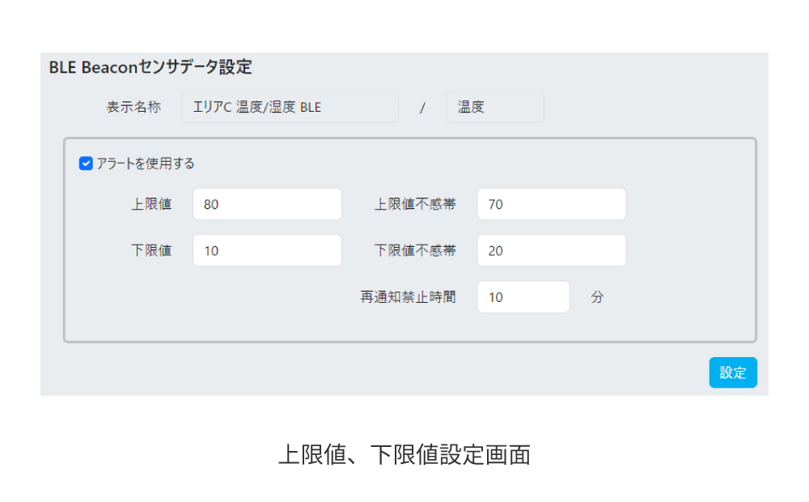Image resolution: width=809 pixels, height=502 pixels.
Task: Click the BLE Beaconセンサデータ設定 heading
Action: pyautogui.click(x=150, y=67)
